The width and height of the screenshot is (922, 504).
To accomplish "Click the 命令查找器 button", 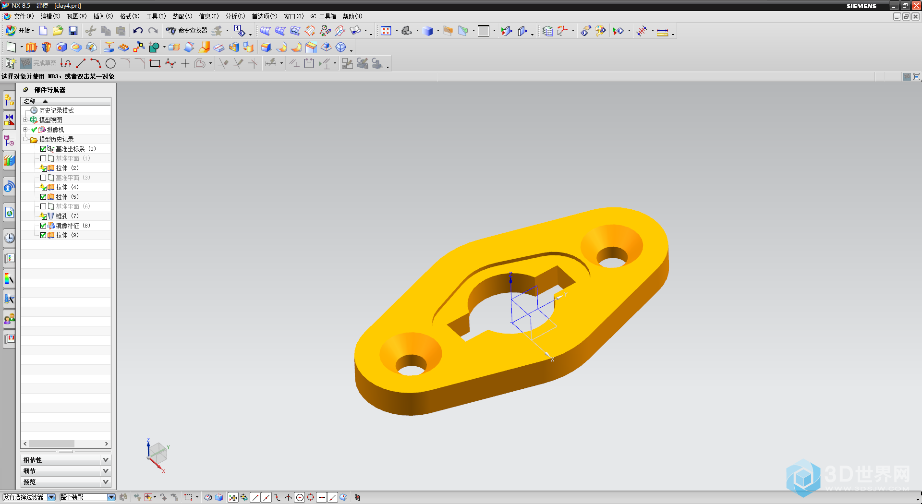I will (186, 31).
